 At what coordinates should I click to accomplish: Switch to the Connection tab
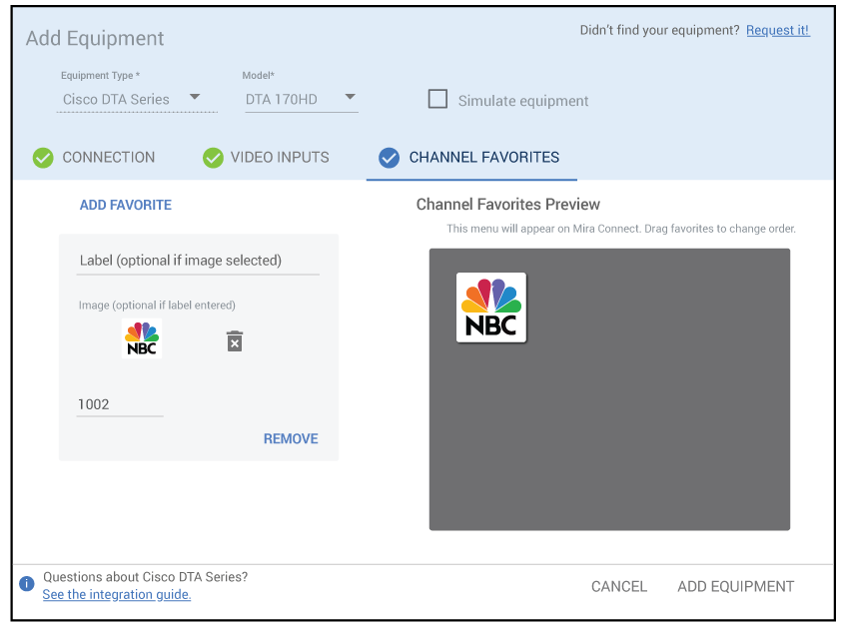pyautogui.click(x=108, y=158)
